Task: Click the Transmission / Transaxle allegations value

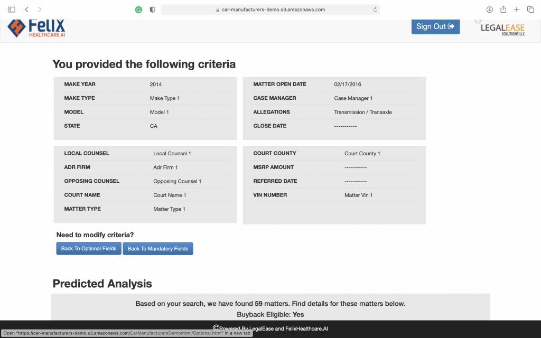Action: pos(363,112)
